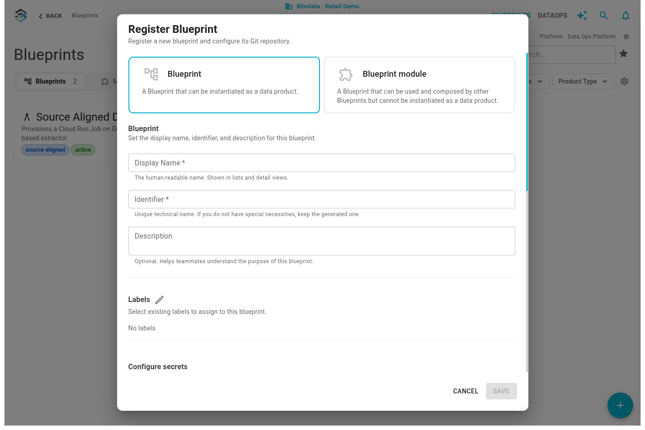The width and height of the screenshot is (645, 430).
Task: Click the puzzle piece module icon
Action: click(346, 74)
